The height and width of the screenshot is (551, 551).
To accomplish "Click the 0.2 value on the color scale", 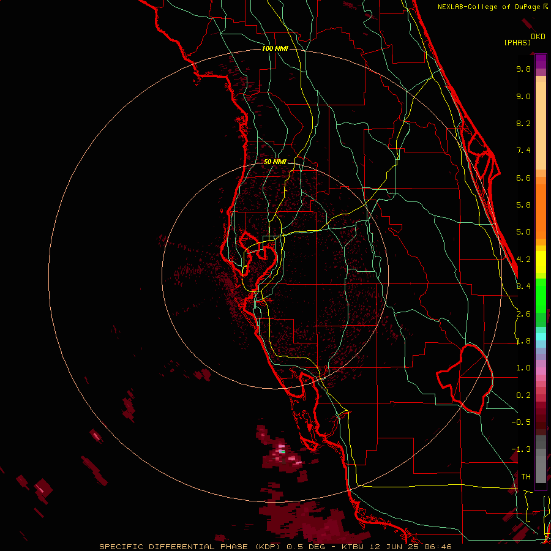I will 523,395.
